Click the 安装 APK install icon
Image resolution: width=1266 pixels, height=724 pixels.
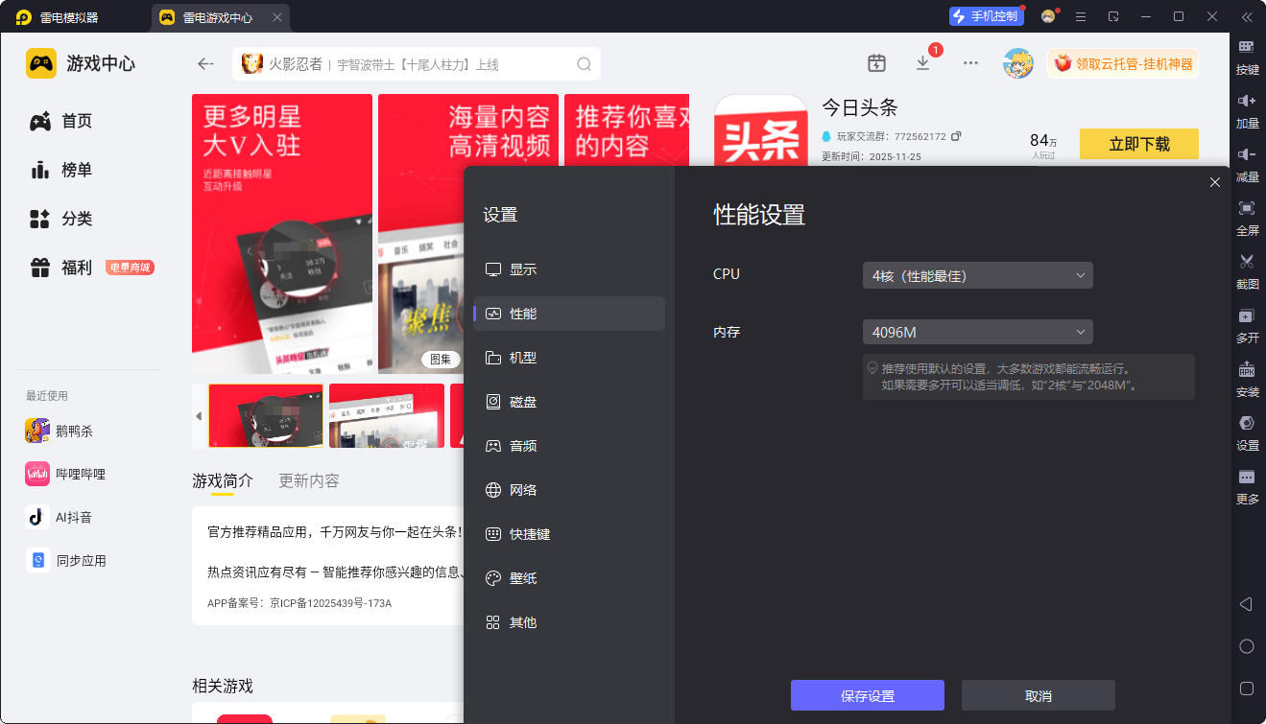tap(1247, 370)
